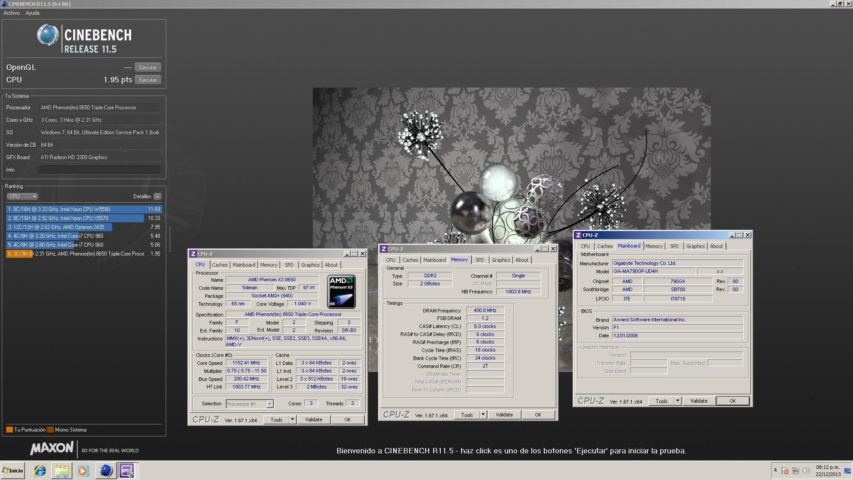The height and width of the screenshot is (480, 853).
Task: Click AMD Phenom X3 logo in CPU-Z
Action: pyautogui.click(x=341, y=292)
